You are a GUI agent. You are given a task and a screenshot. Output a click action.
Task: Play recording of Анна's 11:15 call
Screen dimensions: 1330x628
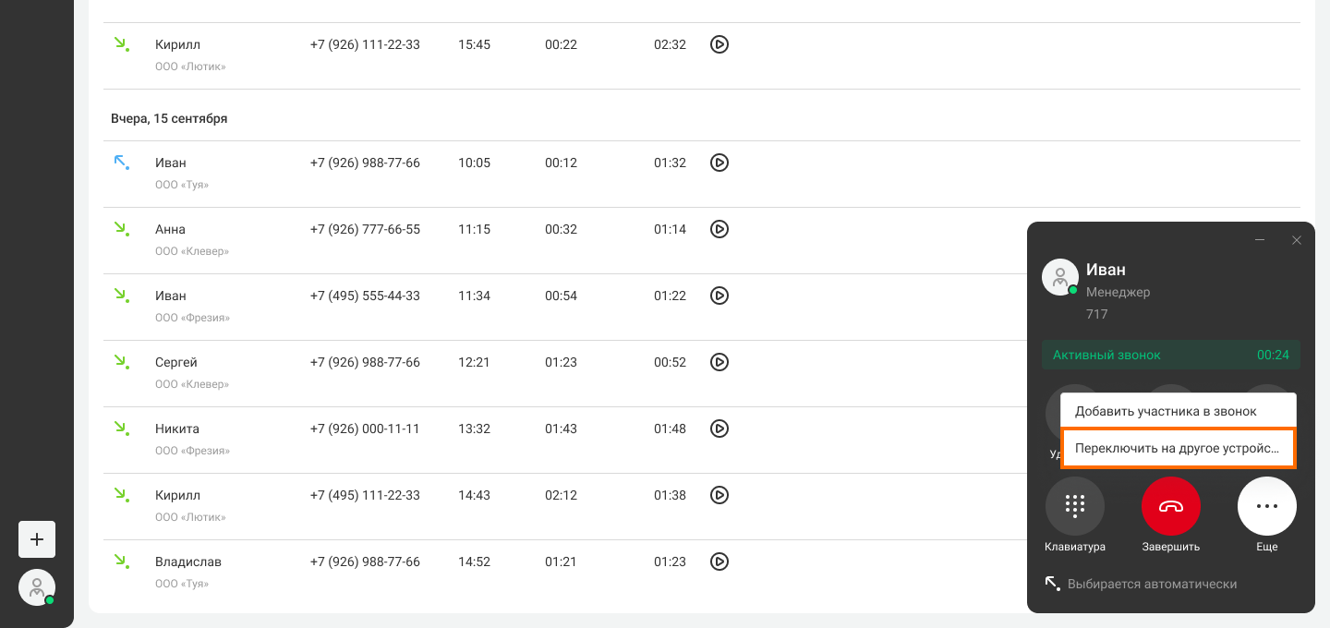point(719,229)
